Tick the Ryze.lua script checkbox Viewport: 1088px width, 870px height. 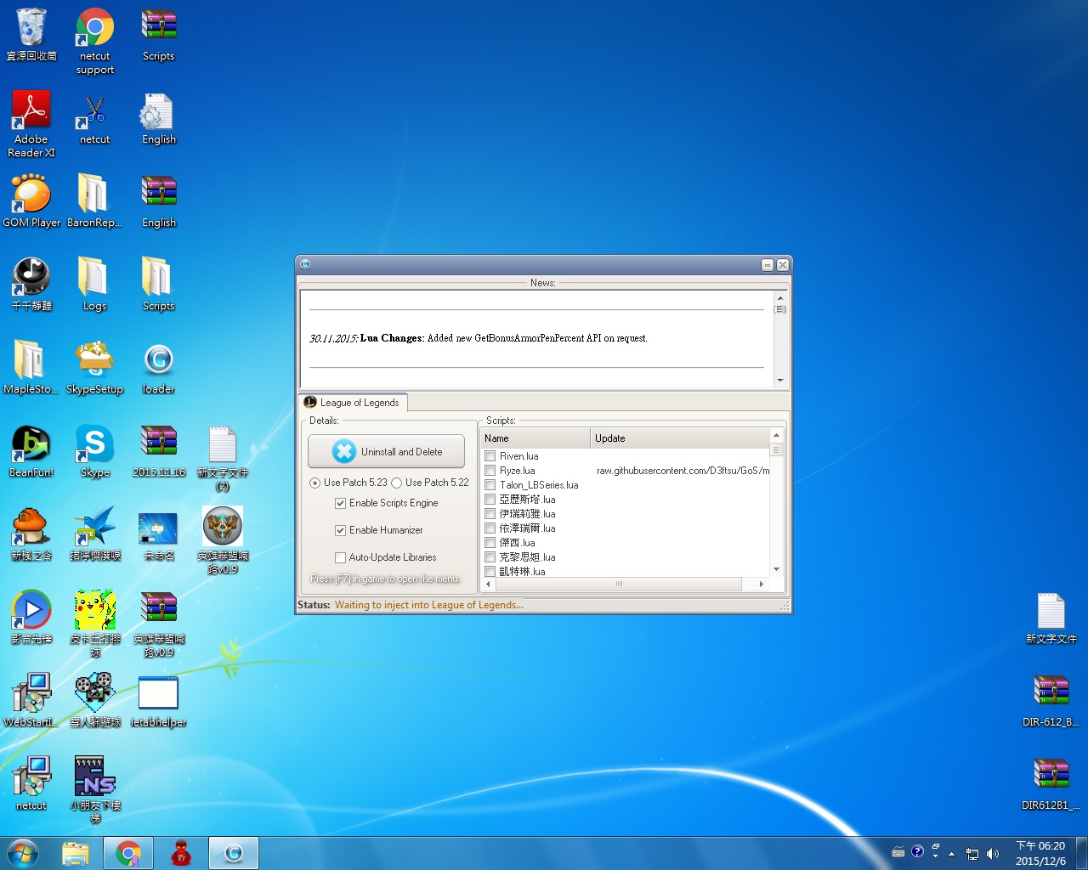tap(490, 471)
